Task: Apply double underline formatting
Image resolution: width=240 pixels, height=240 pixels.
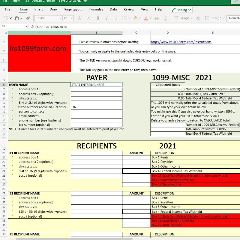Action: click(x=166, y=18)
